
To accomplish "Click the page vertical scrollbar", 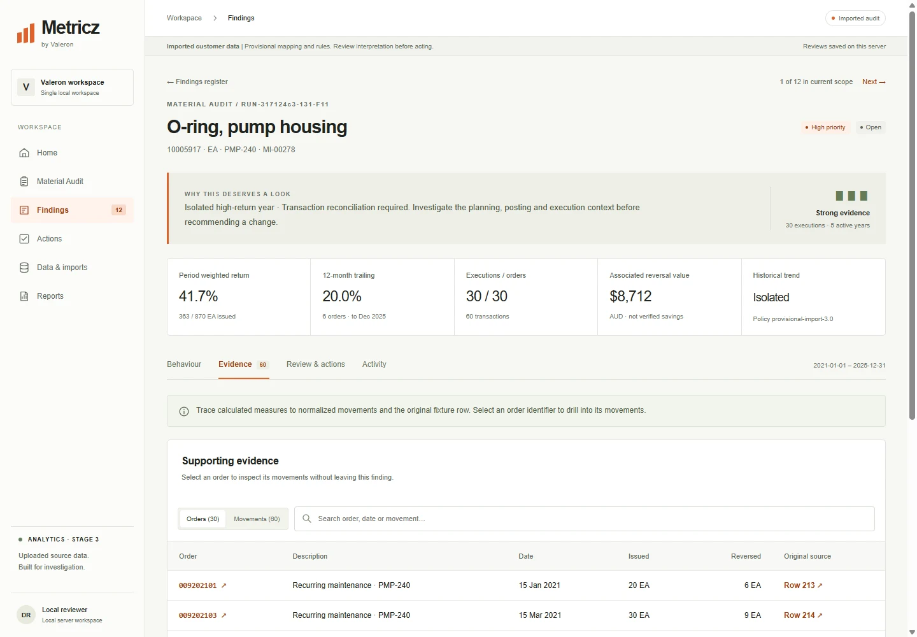I will coord(912,215).
